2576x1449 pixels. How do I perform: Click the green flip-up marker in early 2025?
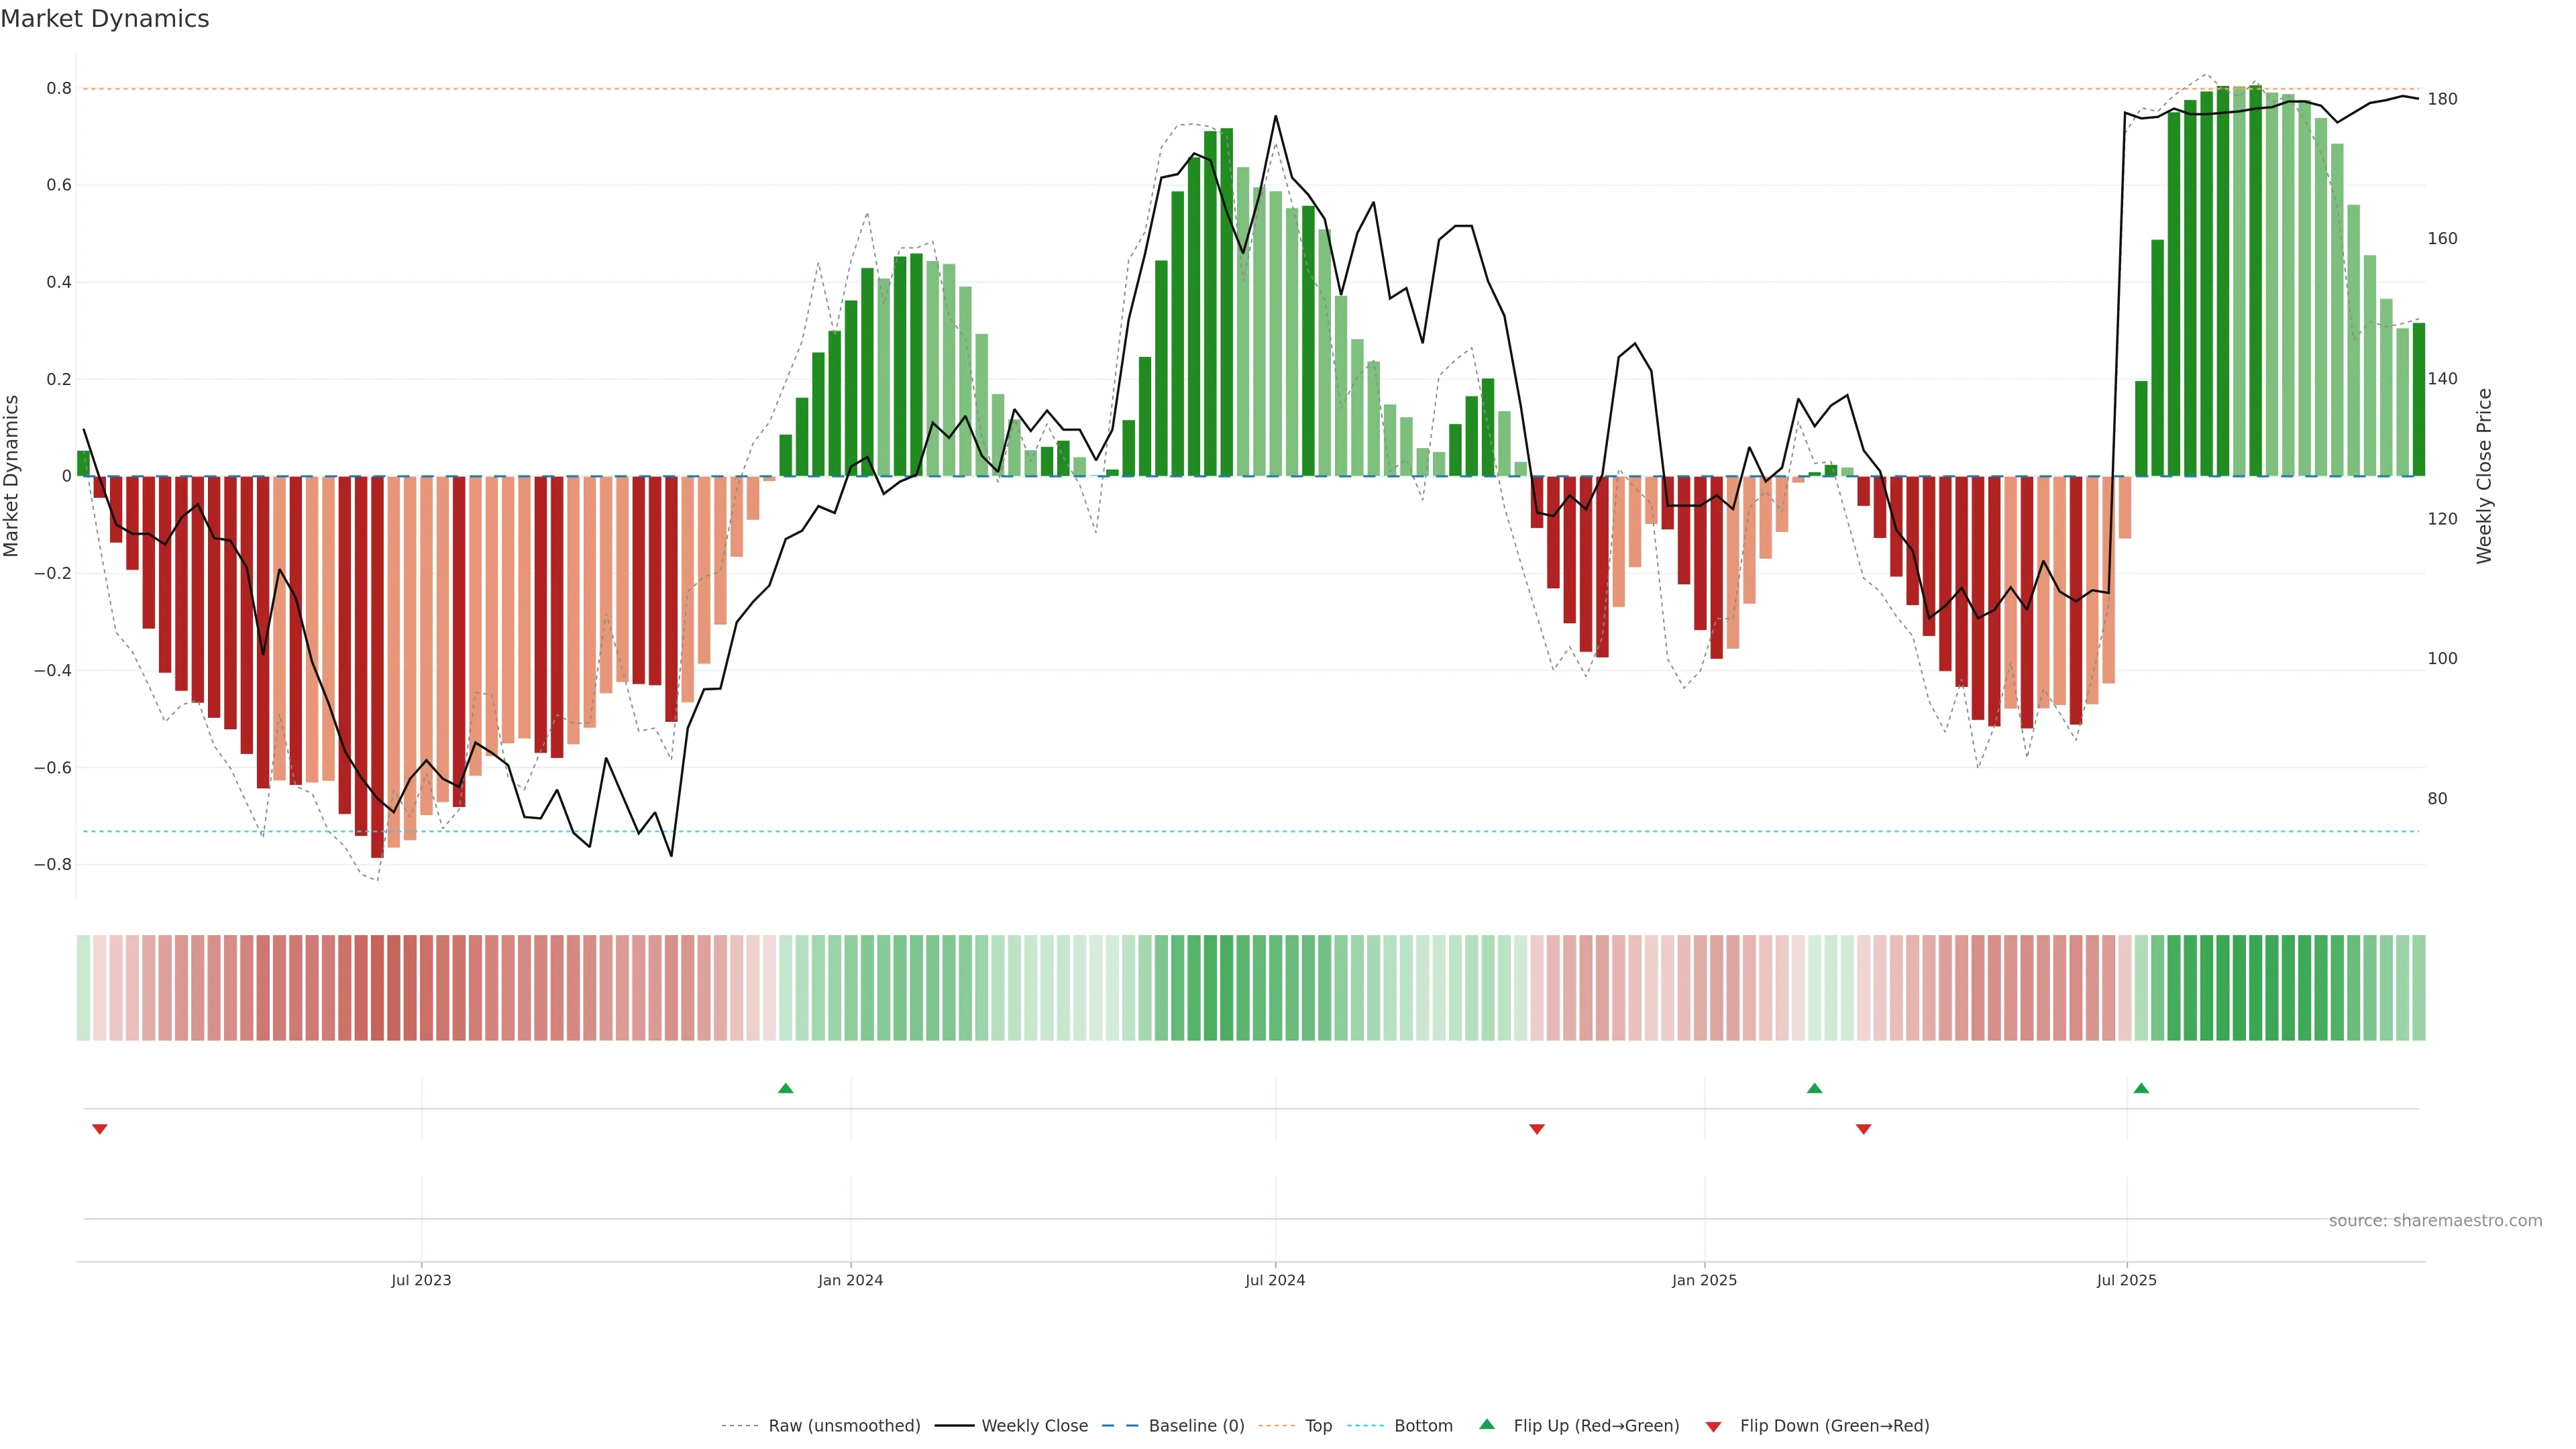(1814, 1088)
